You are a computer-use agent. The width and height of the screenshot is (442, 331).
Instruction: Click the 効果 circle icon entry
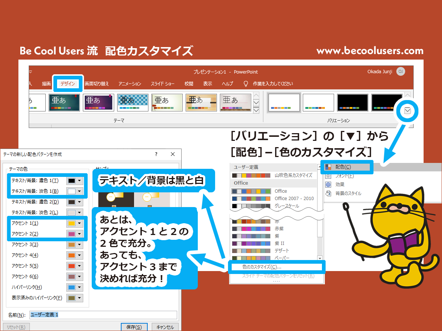coord(334,185)
